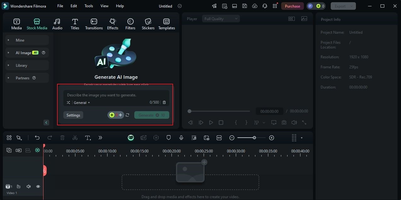The width and height of the screenshot is (401, 200).
Task: Open the Help menu
Action: click(120, 6)
